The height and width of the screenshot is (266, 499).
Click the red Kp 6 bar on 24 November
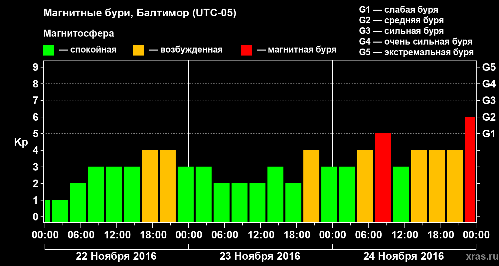pos(470,169)
